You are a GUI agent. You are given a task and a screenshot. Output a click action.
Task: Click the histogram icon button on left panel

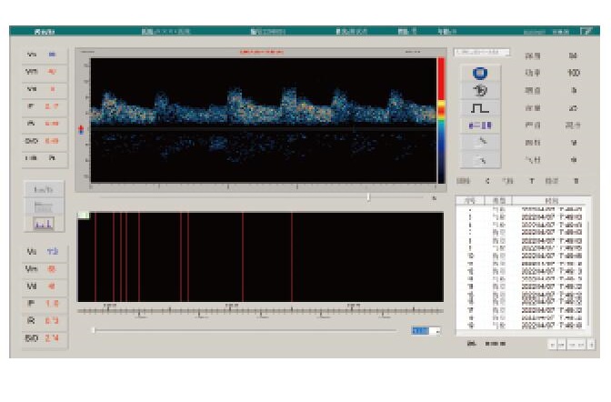pos(44,221)
